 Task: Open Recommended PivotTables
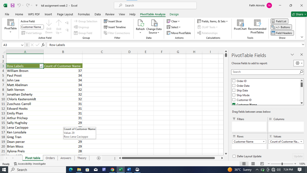point(257,26)
